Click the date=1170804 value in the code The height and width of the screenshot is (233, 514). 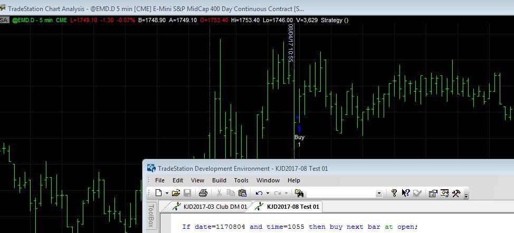[220, 227]
